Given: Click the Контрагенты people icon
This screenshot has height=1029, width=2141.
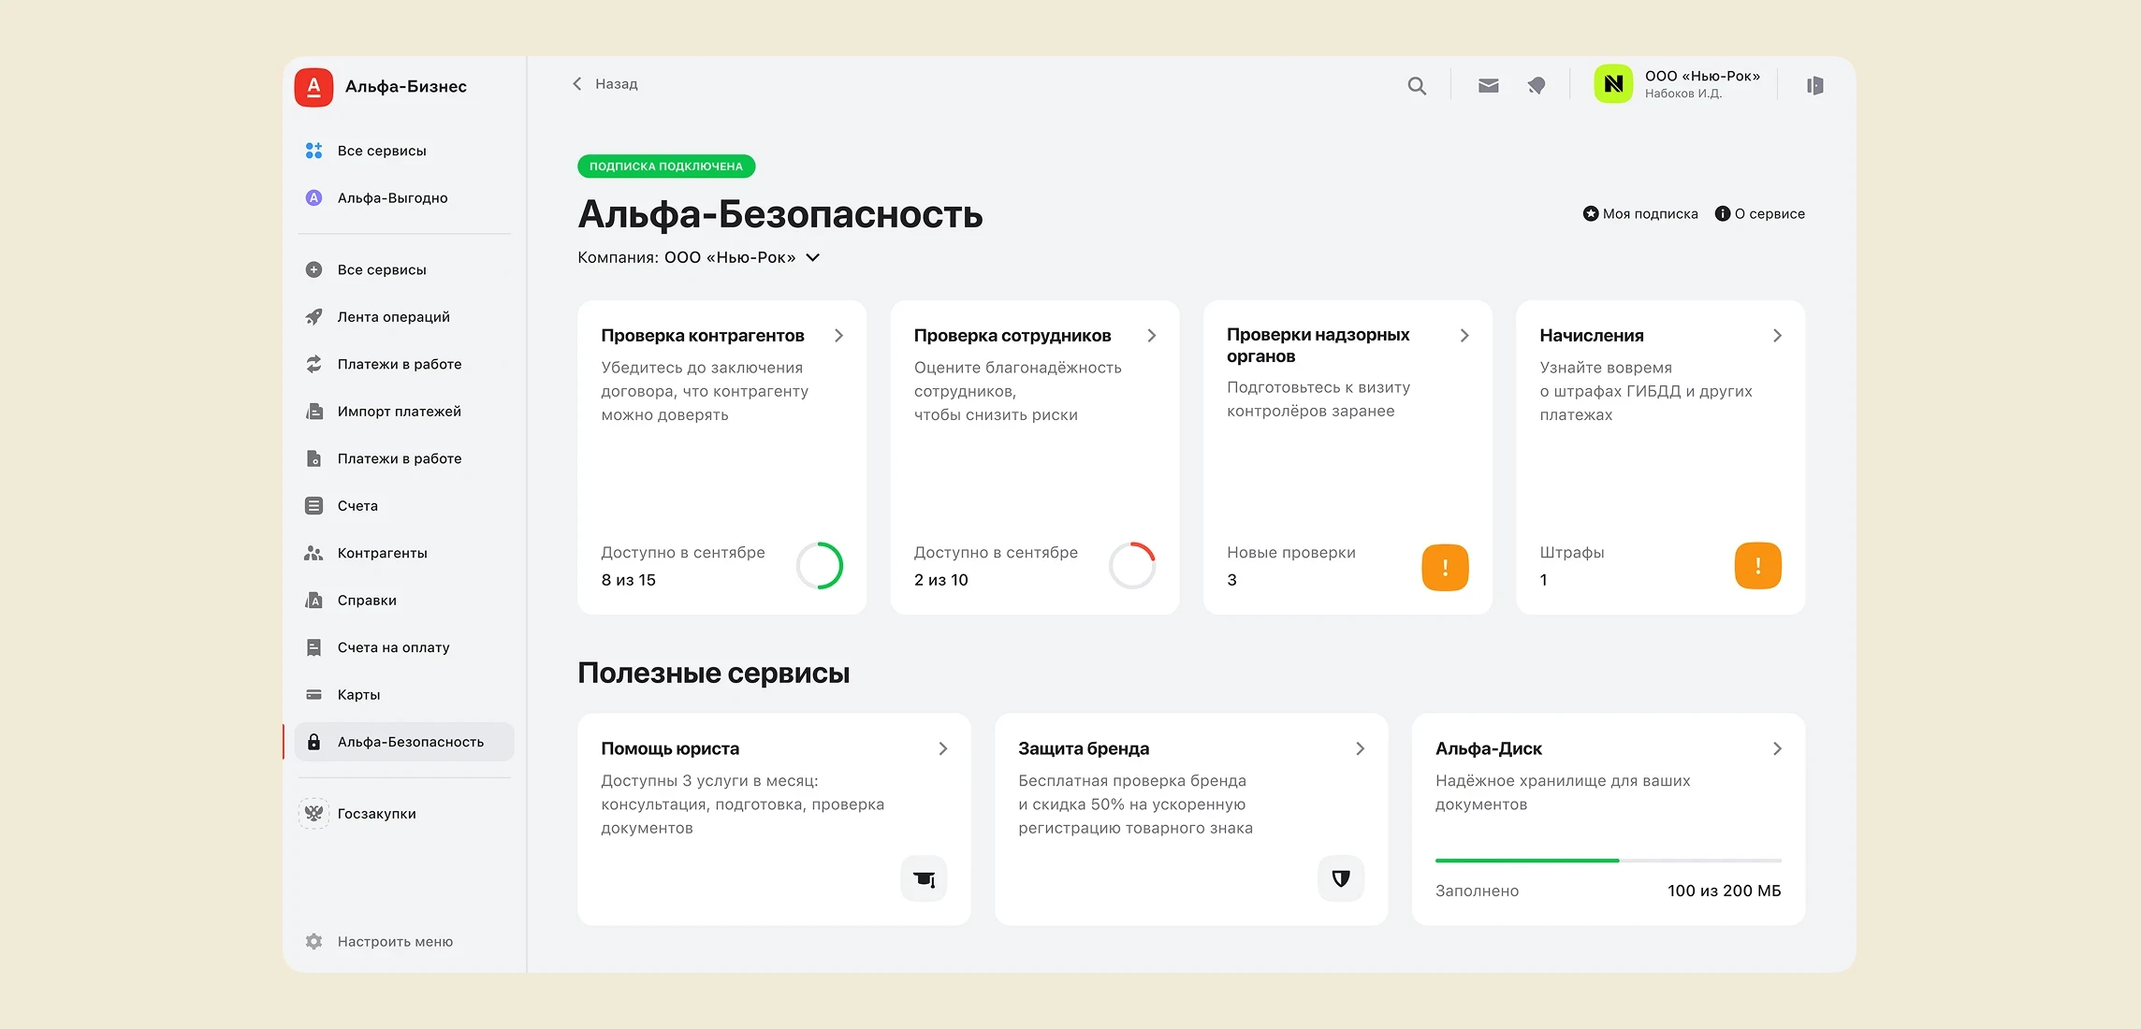Looking at the screenshot, I should coord(313,553).
